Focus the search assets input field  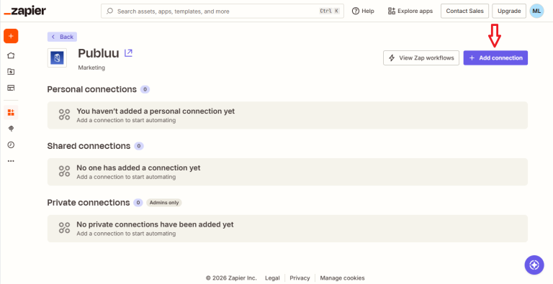(222, 11)
